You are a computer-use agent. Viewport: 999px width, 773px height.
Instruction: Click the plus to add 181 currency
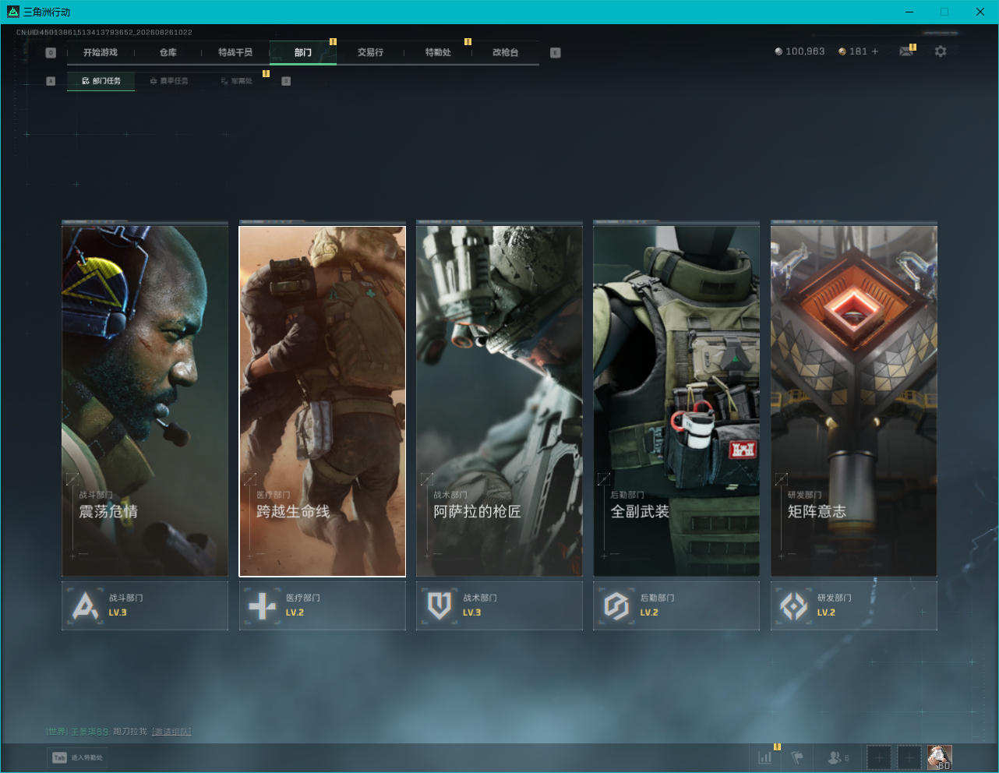(875, 51)
